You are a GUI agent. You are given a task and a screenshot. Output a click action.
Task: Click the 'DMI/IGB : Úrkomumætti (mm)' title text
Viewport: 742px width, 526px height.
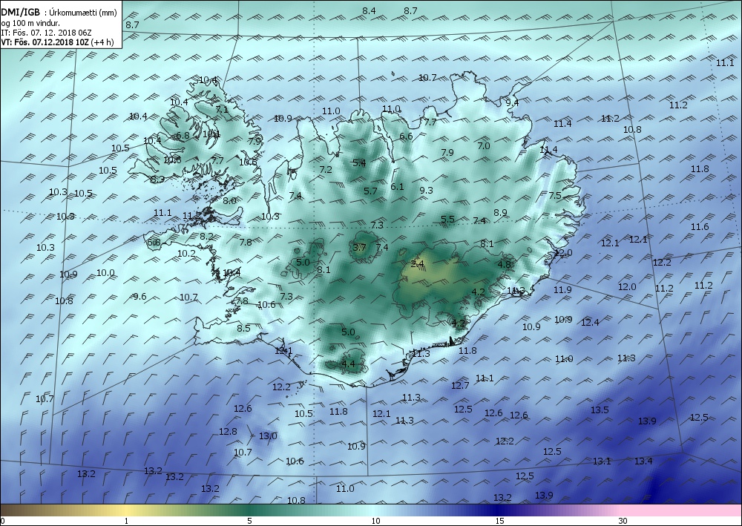coord(59,13)
